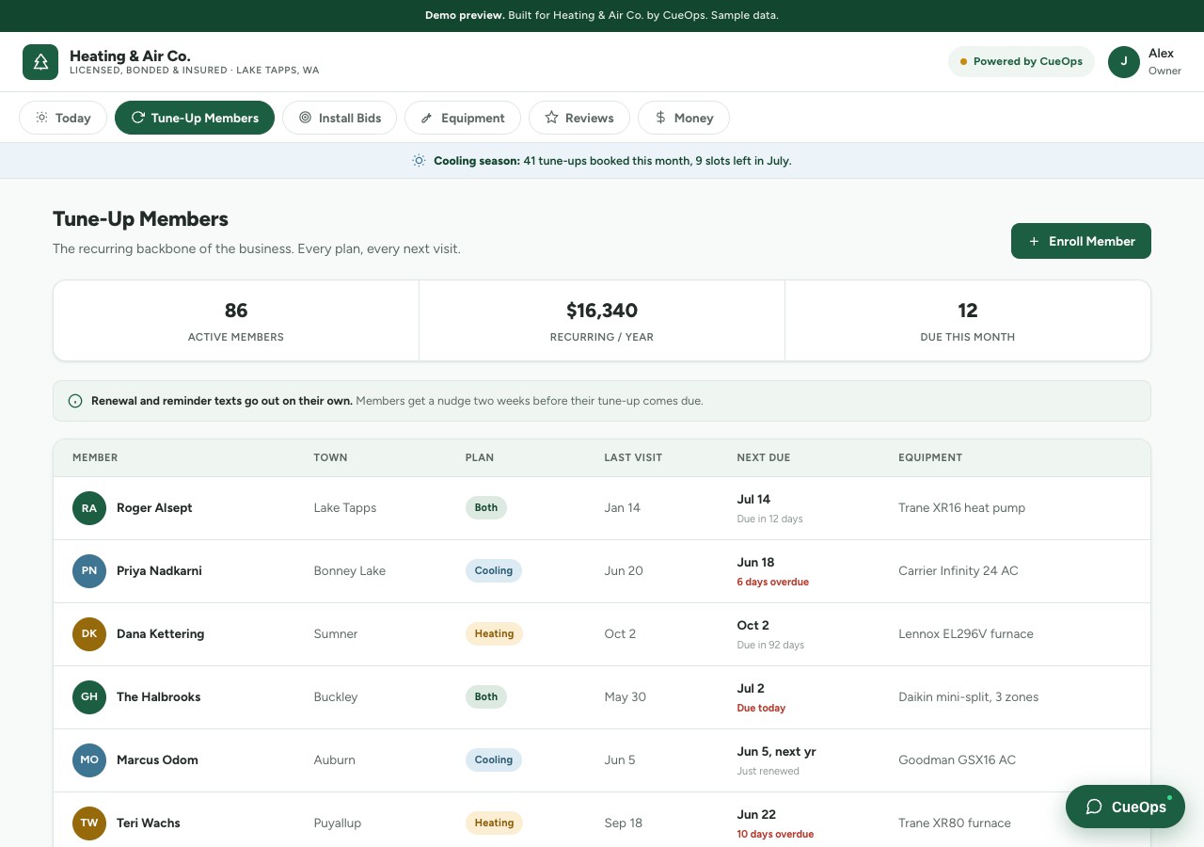Click the Member column header
The image size is (1204, 847).
[95, 457]
